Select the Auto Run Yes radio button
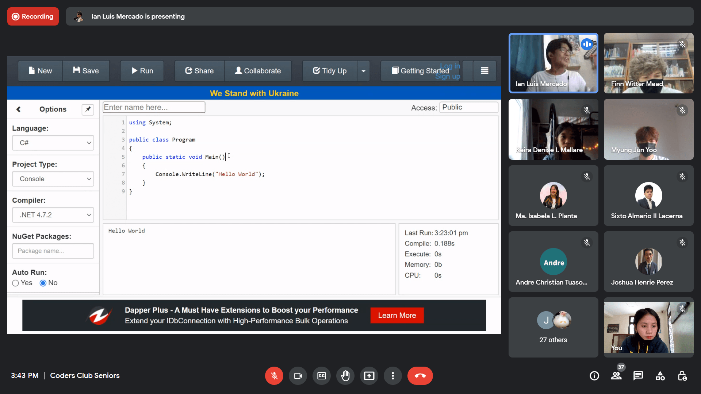The width and height of the screenshot is (701, 394). 16,283
